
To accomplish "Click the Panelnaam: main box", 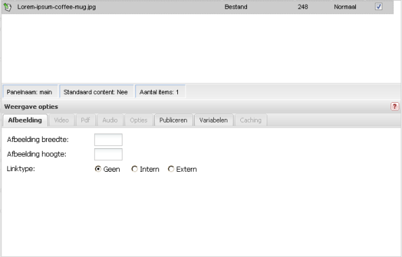I will click(30, 92).
